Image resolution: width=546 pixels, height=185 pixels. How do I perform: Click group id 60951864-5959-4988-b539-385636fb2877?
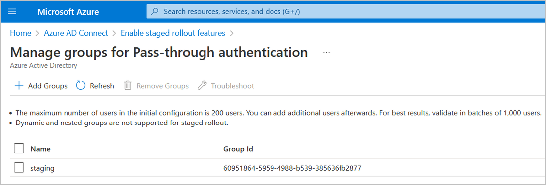292,168
